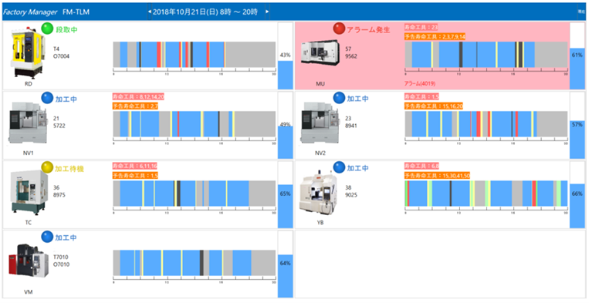Select NV2's 57% utilization bar
Viewport: 589px width, 303px height.
[x=577, y=125]
